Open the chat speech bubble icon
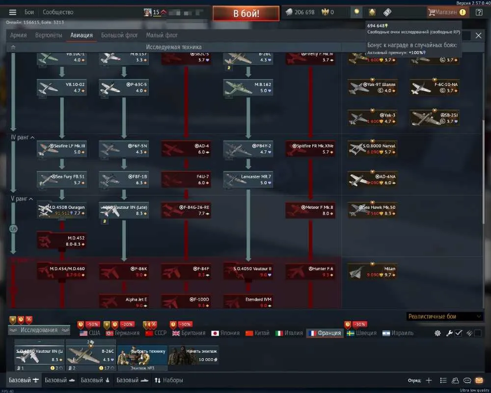Viewport: 491px width, 393px height. click(467, 380)
